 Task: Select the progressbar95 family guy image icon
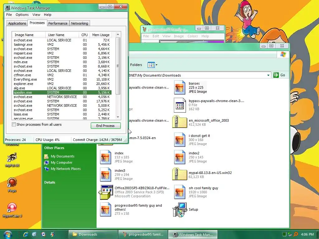[x=105, y=209]
